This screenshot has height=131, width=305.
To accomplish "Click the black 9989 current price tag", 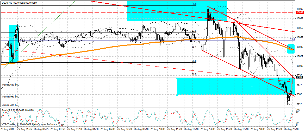I will pyautogui.click(x=299, y=77).
